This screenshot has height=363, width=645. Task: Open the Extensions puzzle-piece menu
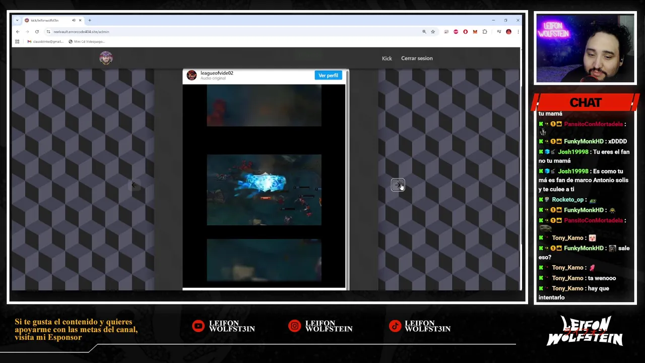click(485, 32)
